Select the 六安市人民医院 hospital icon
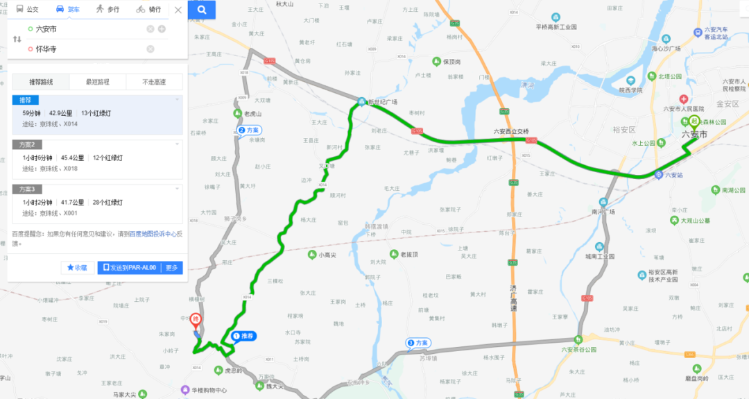The width and height of the screenshot is (749, 399). point(684,99)
